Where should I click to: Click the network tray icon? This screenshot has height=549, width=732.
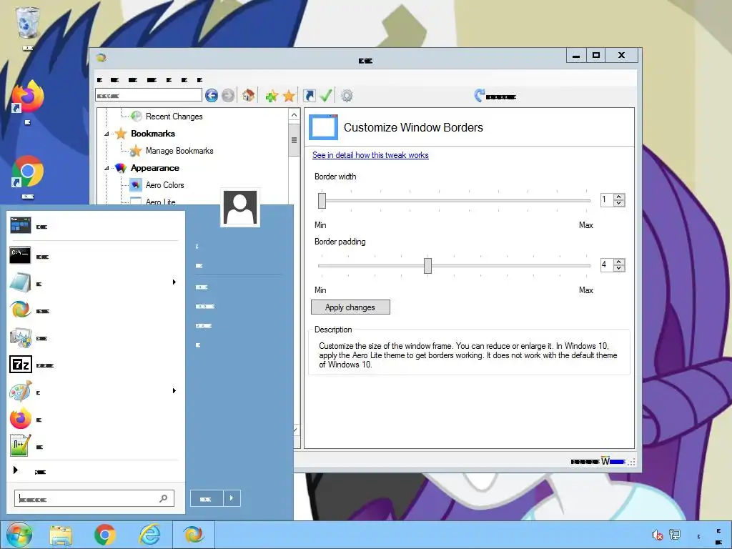point(675,535)
